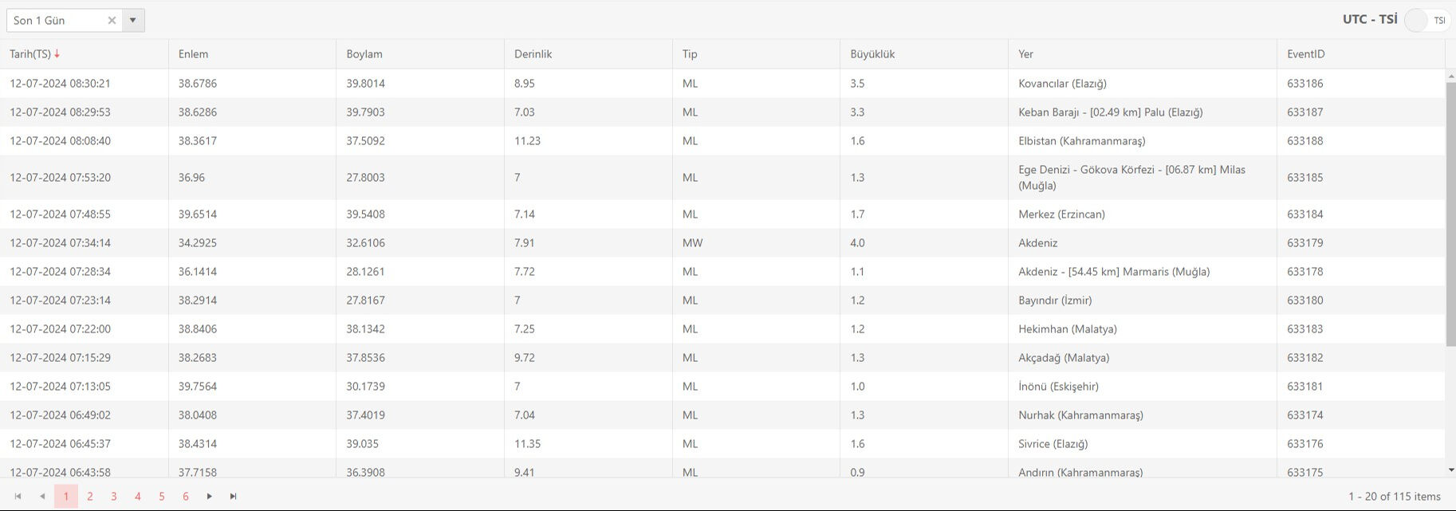Go to next page arrow

tap(209, 497)
